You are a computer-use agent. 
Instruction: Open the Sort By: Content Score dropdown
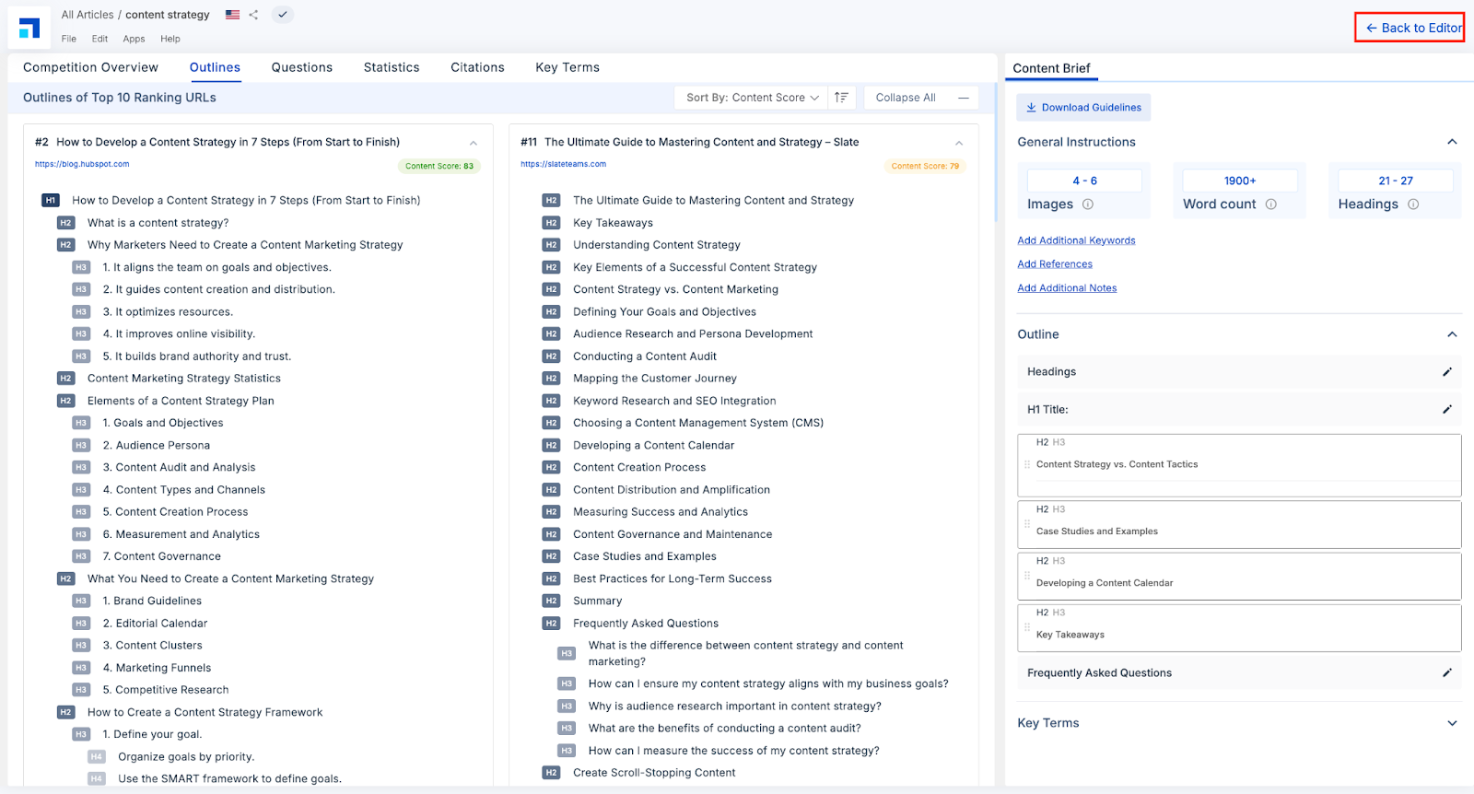(752, 98)
